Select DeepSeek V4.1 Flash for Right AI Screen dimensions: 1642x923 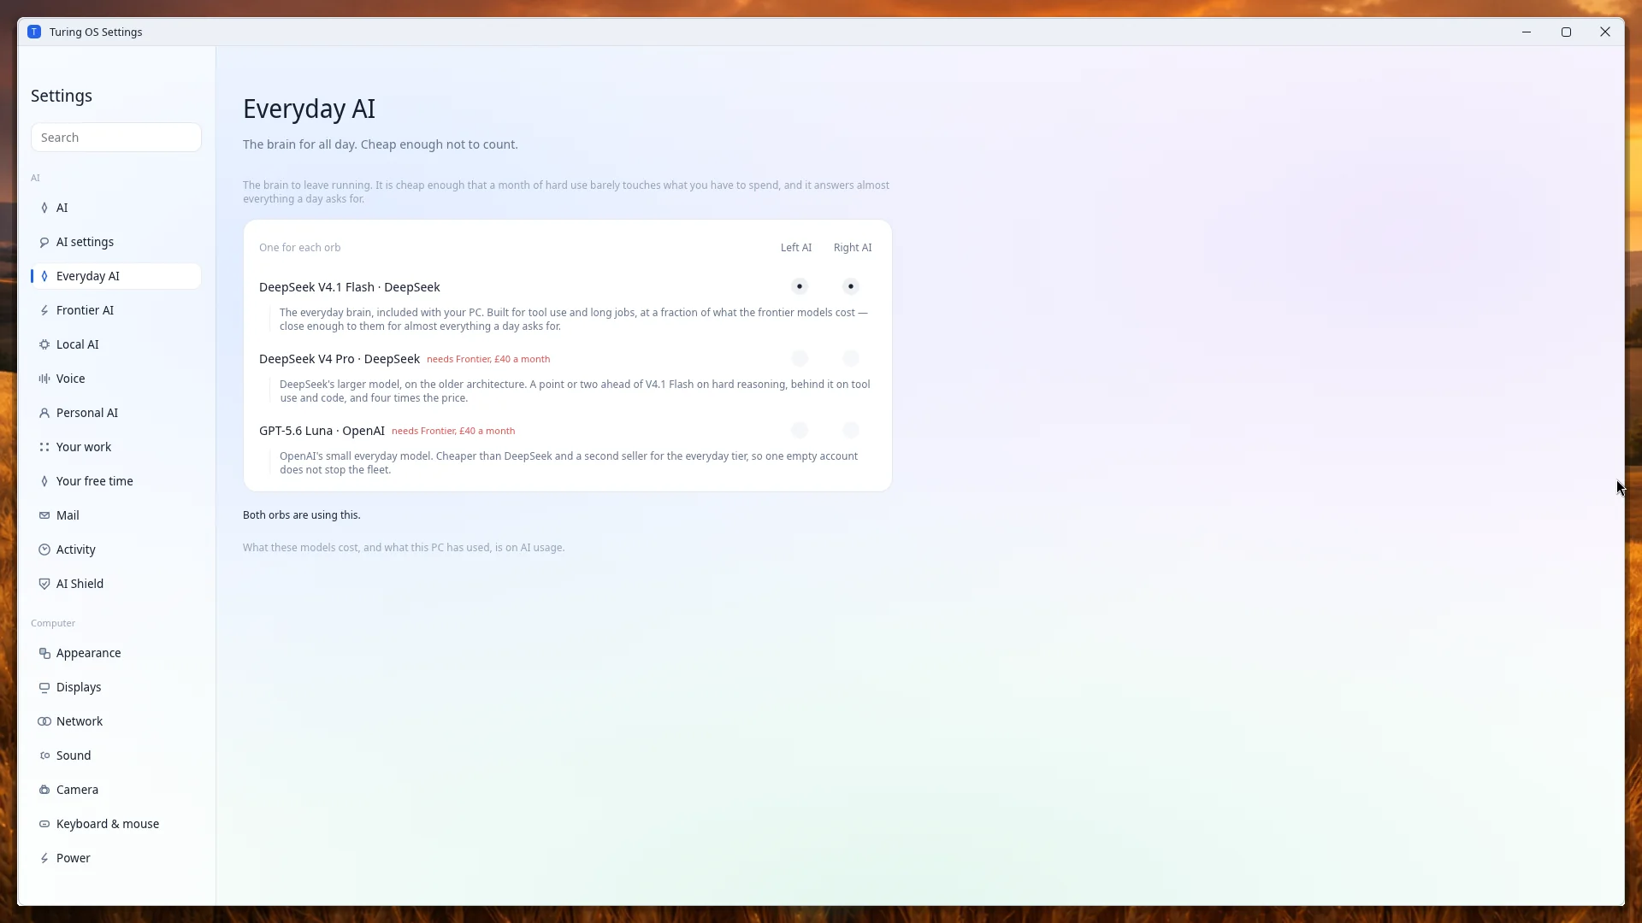pos(851,286)
